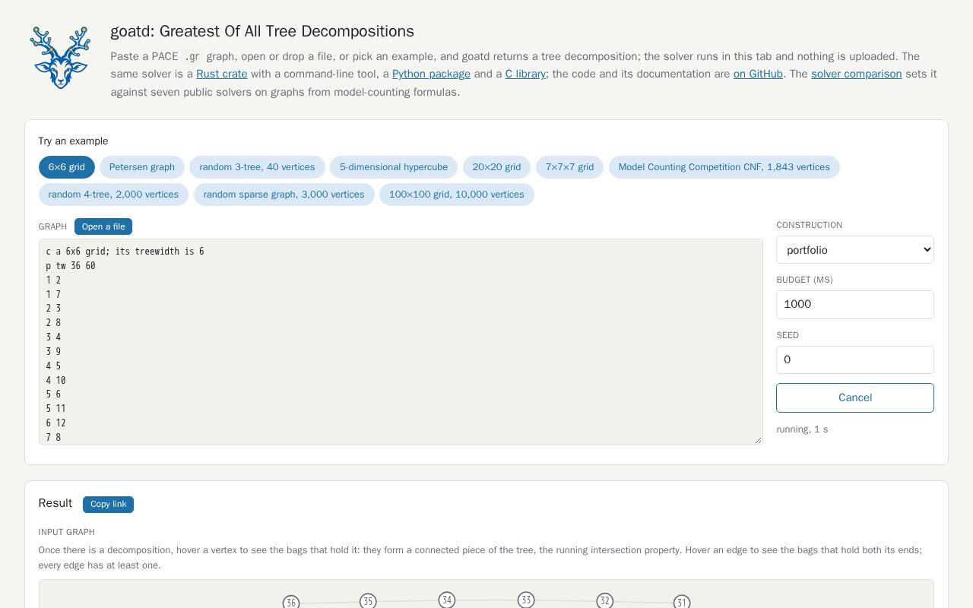Screen dimensions: 973x608
Task: Click vertex 35 in input graph
Action: (x=368, y=601)
